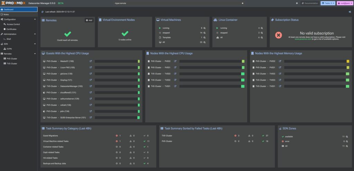
Task: Select TVE-Cluster remote in sidebar
Action: click(x=19, y=64)
